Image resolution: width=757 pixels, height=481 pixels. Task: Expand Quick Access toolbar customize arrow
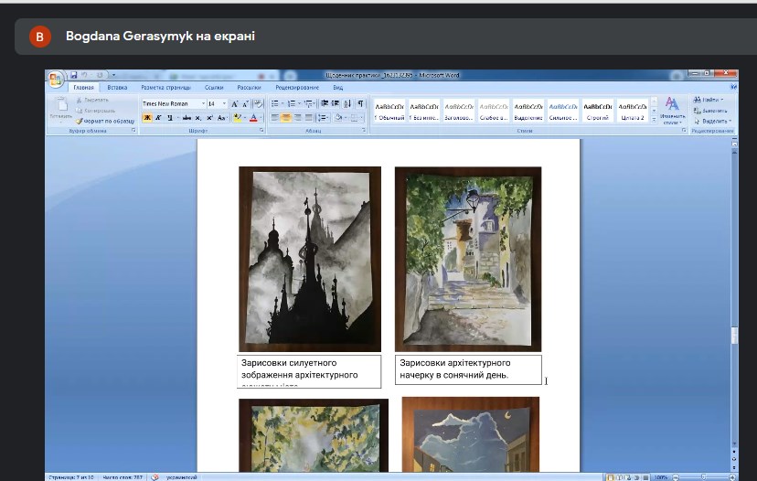point(114,75)
